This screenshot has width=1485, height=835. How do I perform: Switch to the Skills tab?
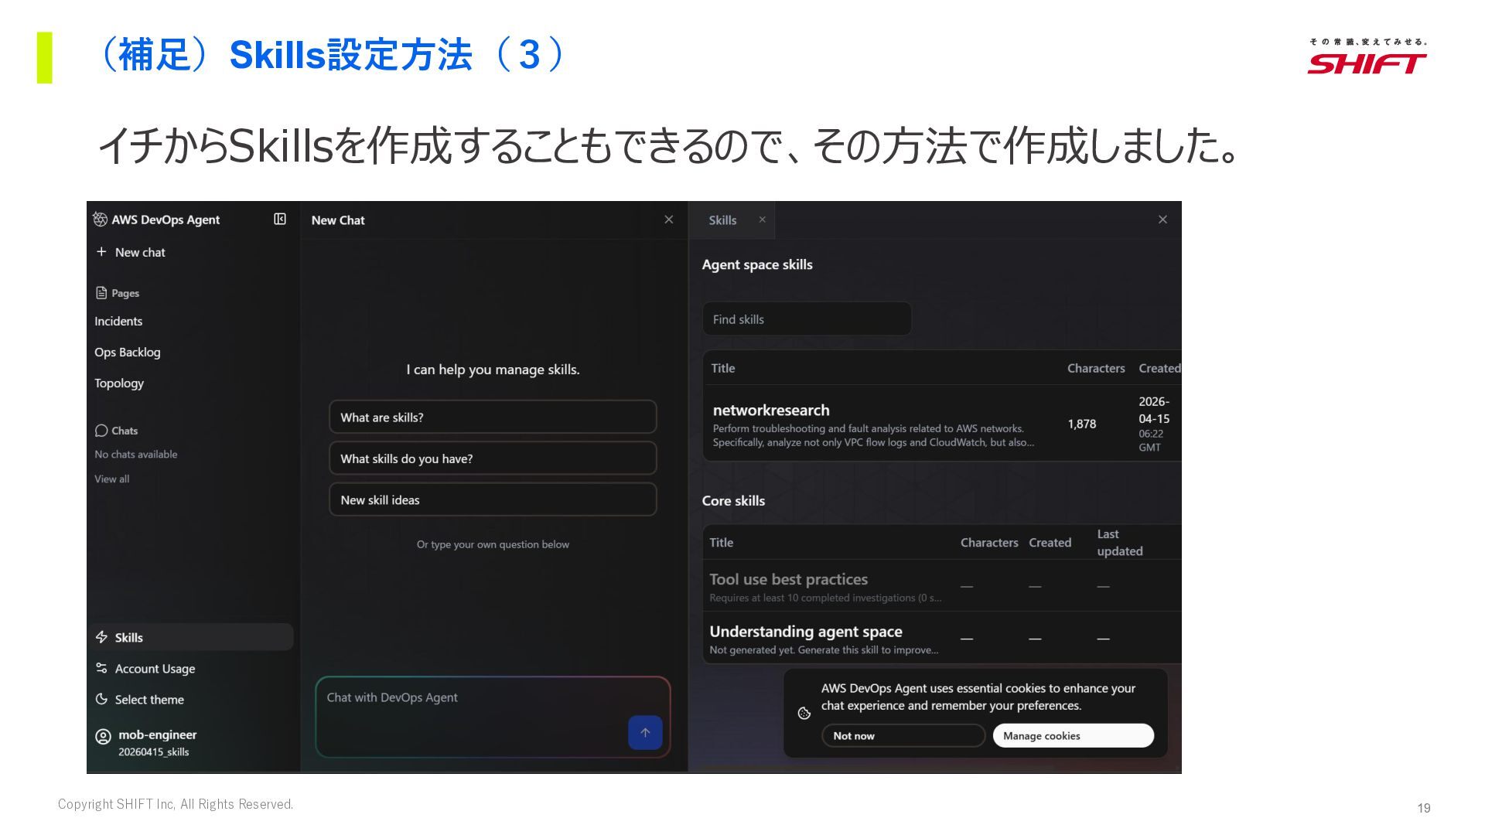pyautogui.click(x=722, y=220)
